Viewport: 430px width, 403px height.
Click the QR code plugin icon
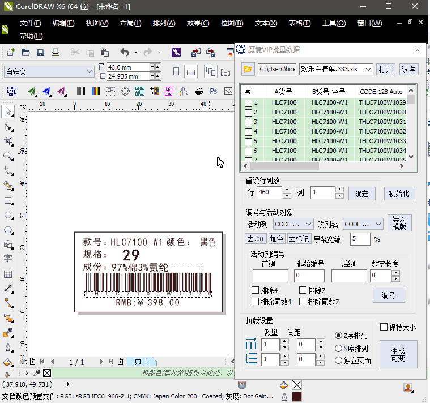tap(139, 91)
